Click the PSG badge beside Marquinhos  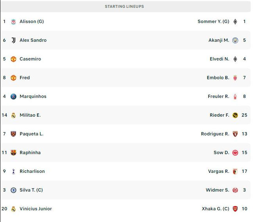point(13,96)
